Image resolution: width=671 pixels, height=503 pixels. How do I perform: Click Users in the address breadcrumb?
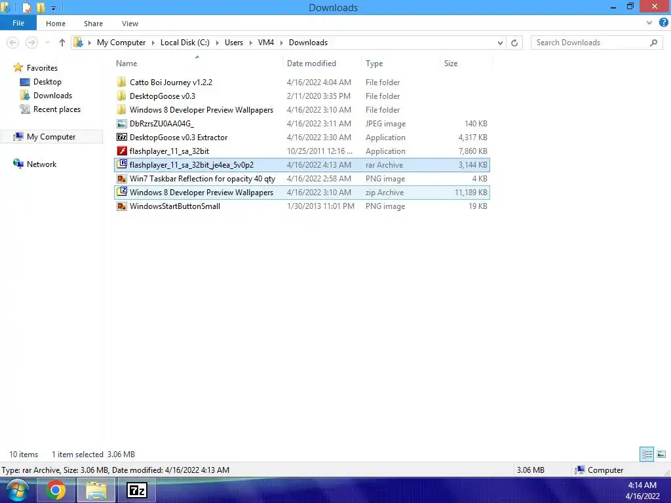[x=234, y=43]
